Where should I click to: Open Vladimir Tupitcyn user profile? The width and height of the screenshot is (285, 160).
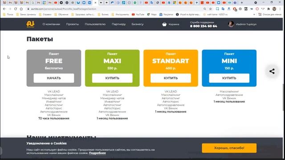pos(242,24)
